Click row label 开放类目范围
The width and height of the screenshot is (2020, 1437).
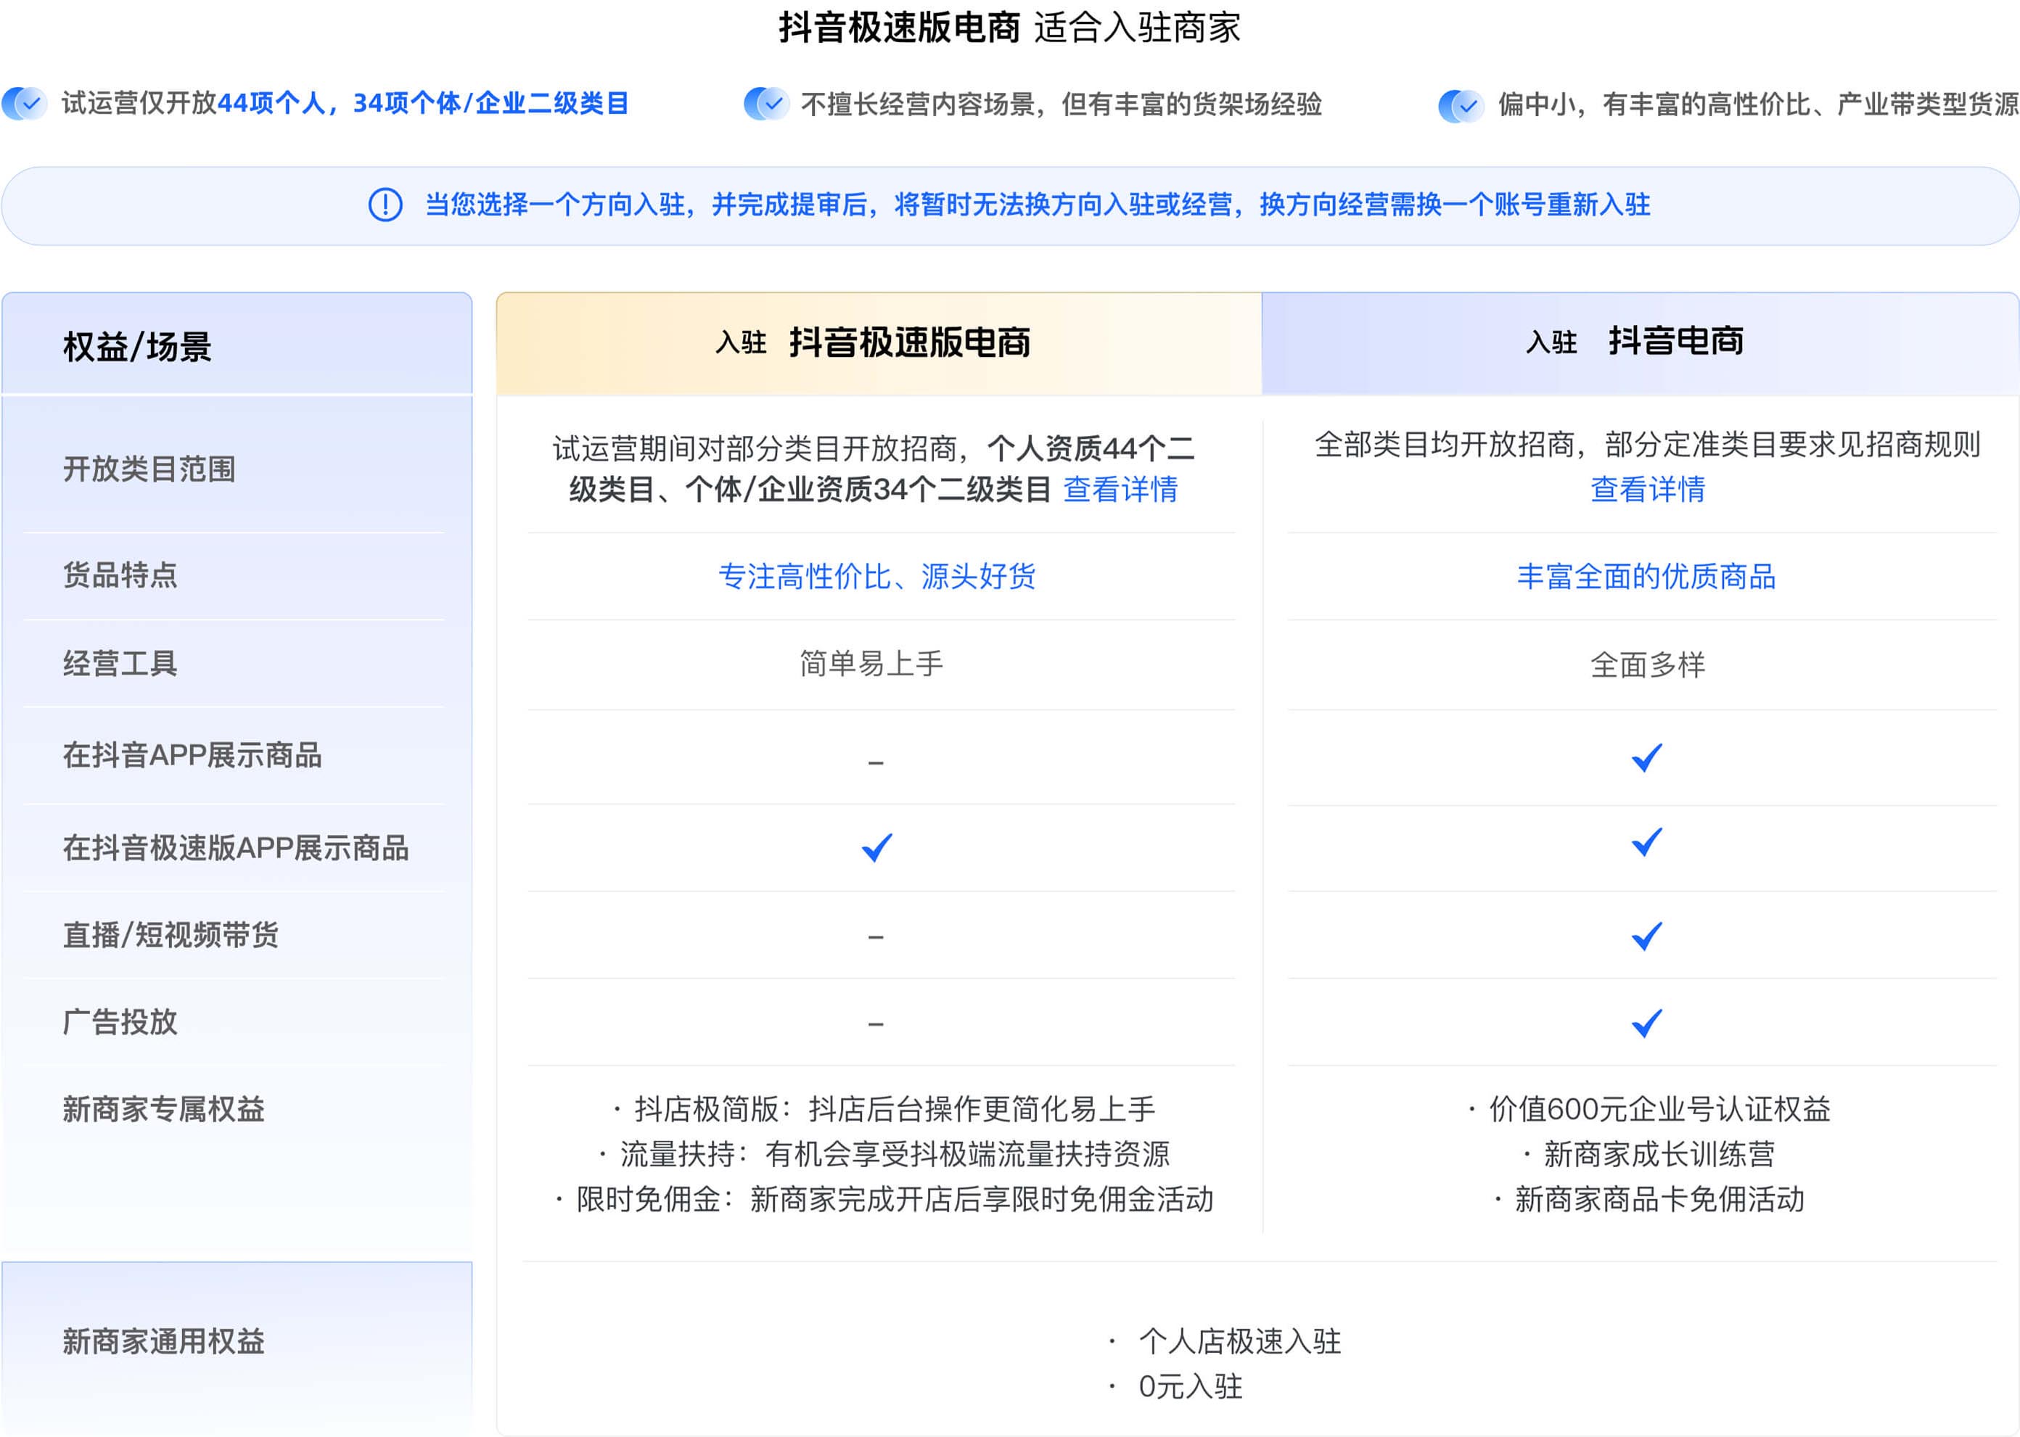[149, 469]
